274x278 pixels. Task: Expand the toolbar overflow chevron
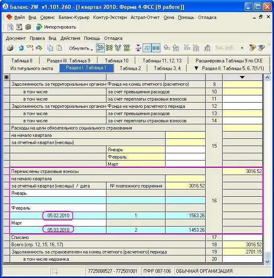pos(269,45)
